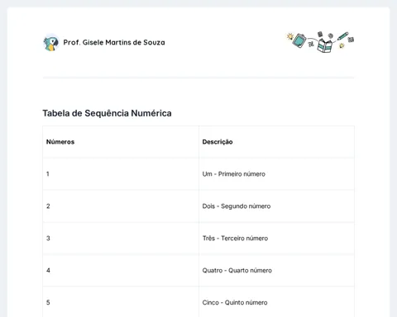Click the Cinco - Quinto número cell
Viewport: 397px width, 317px height.
tap(276, 302)
